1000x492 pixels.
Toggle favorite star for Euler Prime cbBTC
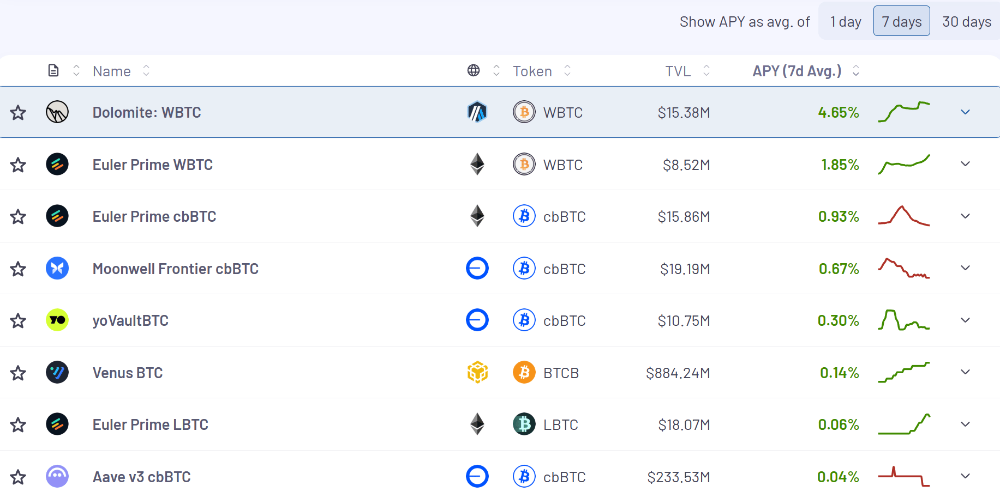pos(18,217)
